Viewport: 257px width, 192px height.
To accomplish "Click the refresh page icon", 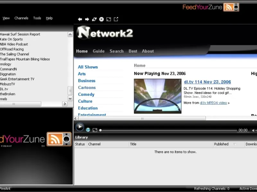I will click(x=94, y=19).
